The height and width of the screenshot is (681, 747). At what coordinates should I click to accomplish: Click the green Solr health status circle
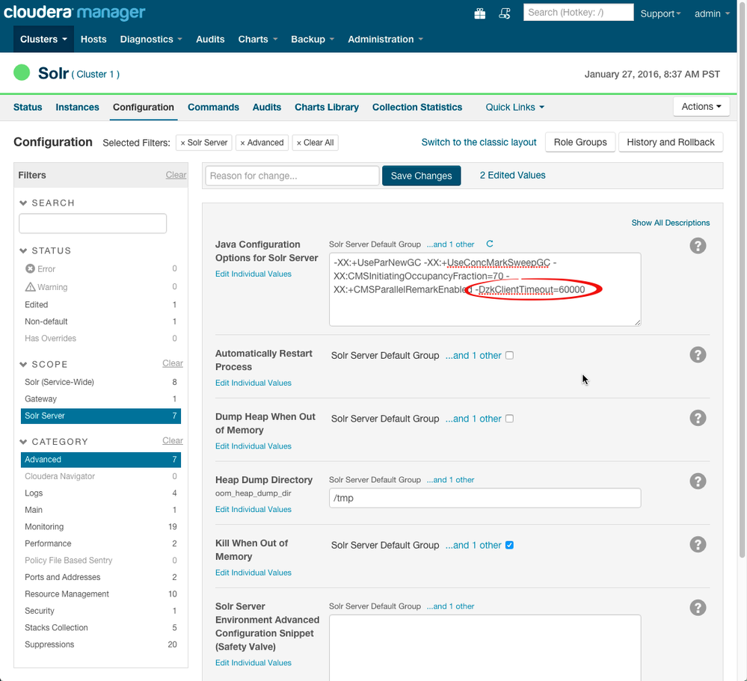(x=22, y=73)
